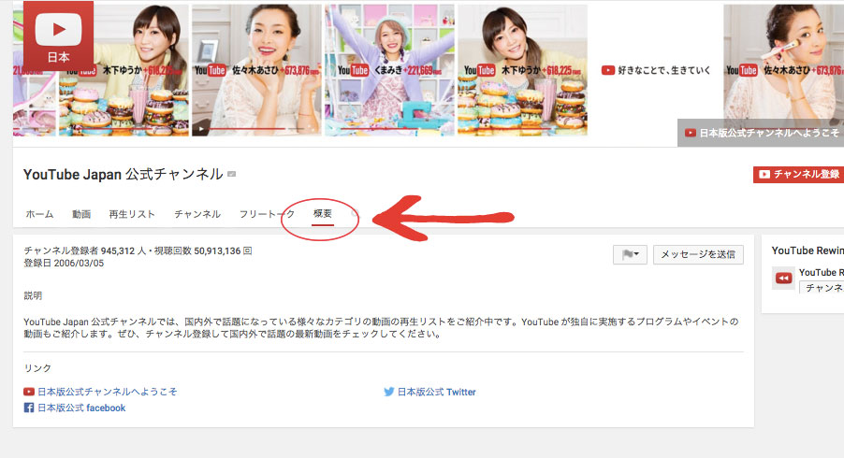
Task: Click the メッセージを送信 button
Action: [698, 254]
